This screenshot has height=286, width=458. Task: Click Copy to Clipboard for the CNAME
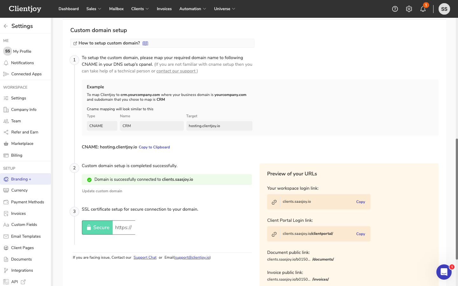click(x=154, y=147)
